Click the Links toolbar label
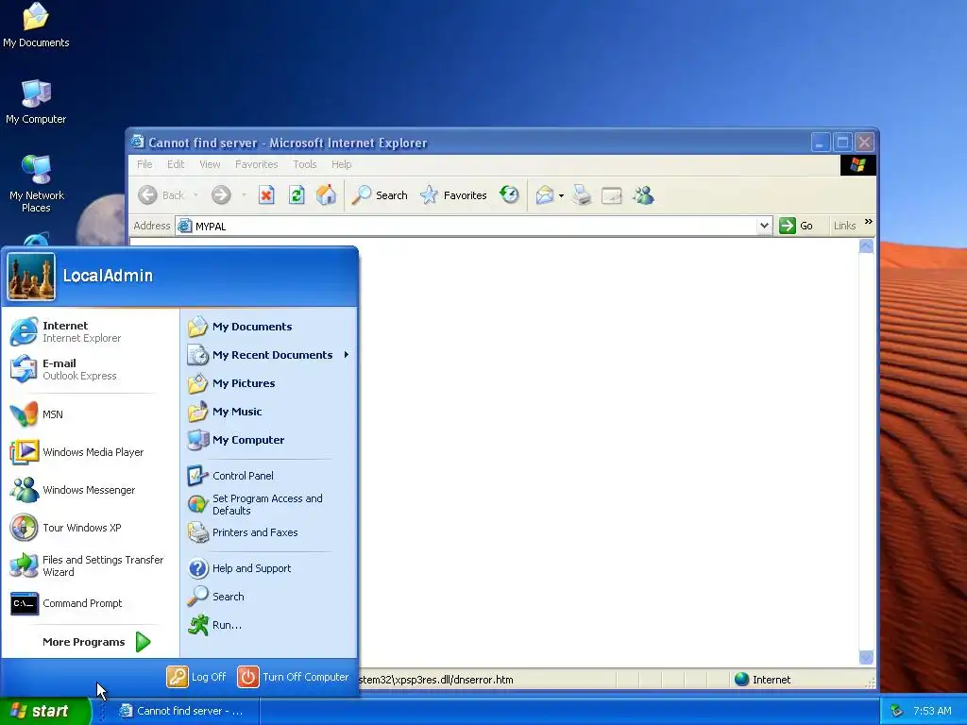Screen dimensions: 967x725 [844, 227]
